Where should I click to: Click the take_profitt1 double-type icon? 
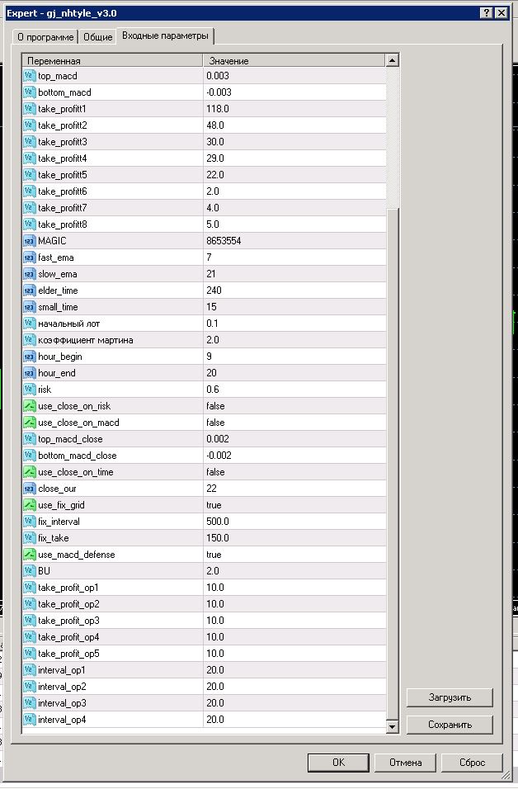tap(29, 109)
